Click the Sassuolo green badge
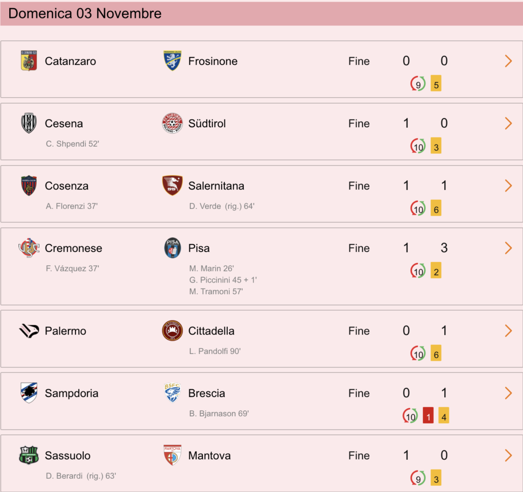This screenshot has width=523, height=492. click(x=29, y=455)
